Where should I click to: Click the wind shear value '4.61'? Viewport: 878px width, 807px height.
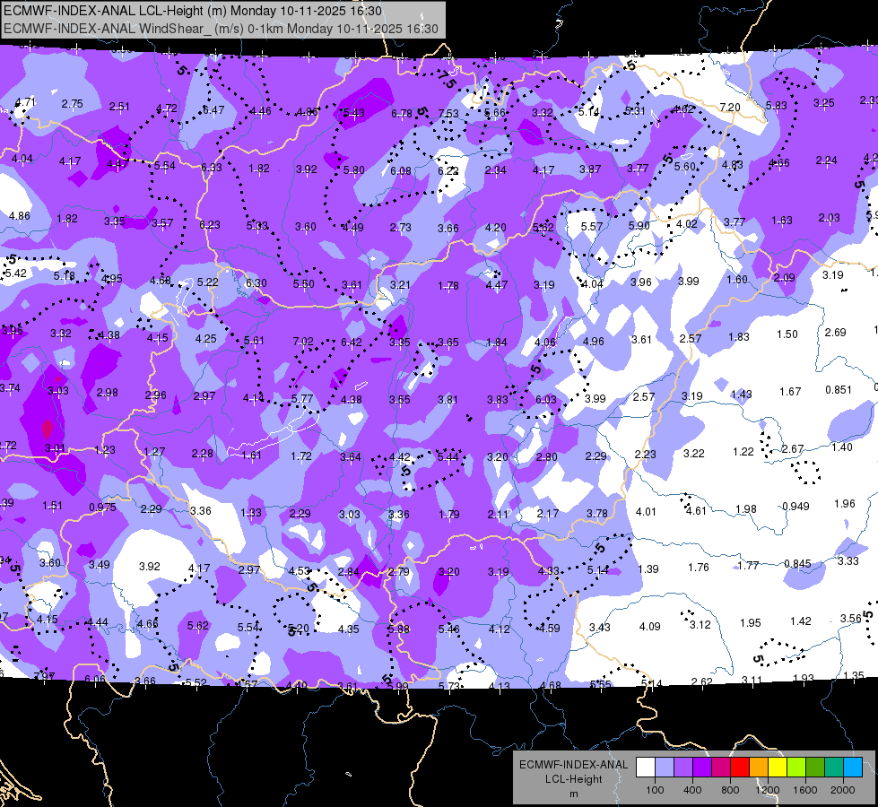(696, 511)
